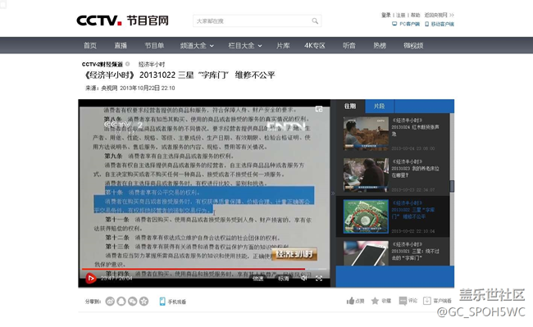Click the star 收藏 favorite icon
The image size is (533, 327).
[375, 301]
